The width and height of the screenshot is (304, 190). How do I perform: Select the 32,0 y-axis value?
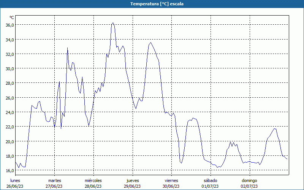pos(10,54)
